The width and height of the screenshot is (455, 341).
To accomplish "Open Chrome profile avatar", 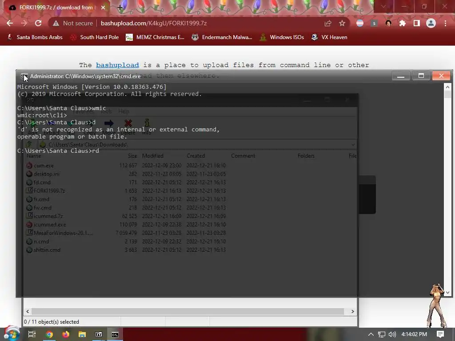I will click(431, 23).
